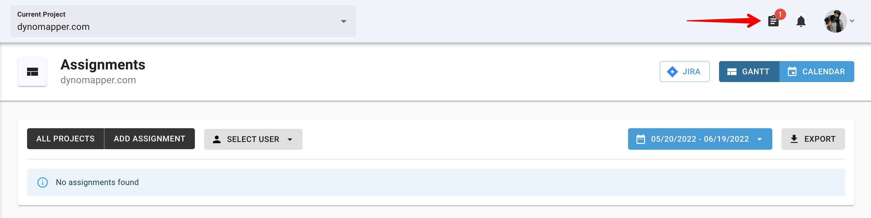Click Add Assignment button
The image size is (871, 218).
(149, 139)
